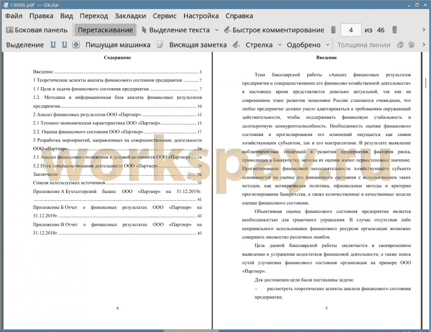Click the paragraph starting 'Цель данной бакалаврской работы'
The width and height of the screenshot is (431, 332).
click(x=326, y=258)
